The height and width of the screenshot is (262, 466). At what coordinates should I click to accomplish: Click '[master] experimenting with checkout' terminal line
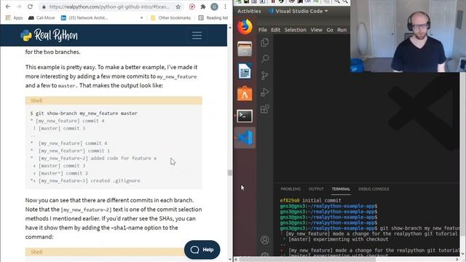pyautogui.click(x=338, y=239)
